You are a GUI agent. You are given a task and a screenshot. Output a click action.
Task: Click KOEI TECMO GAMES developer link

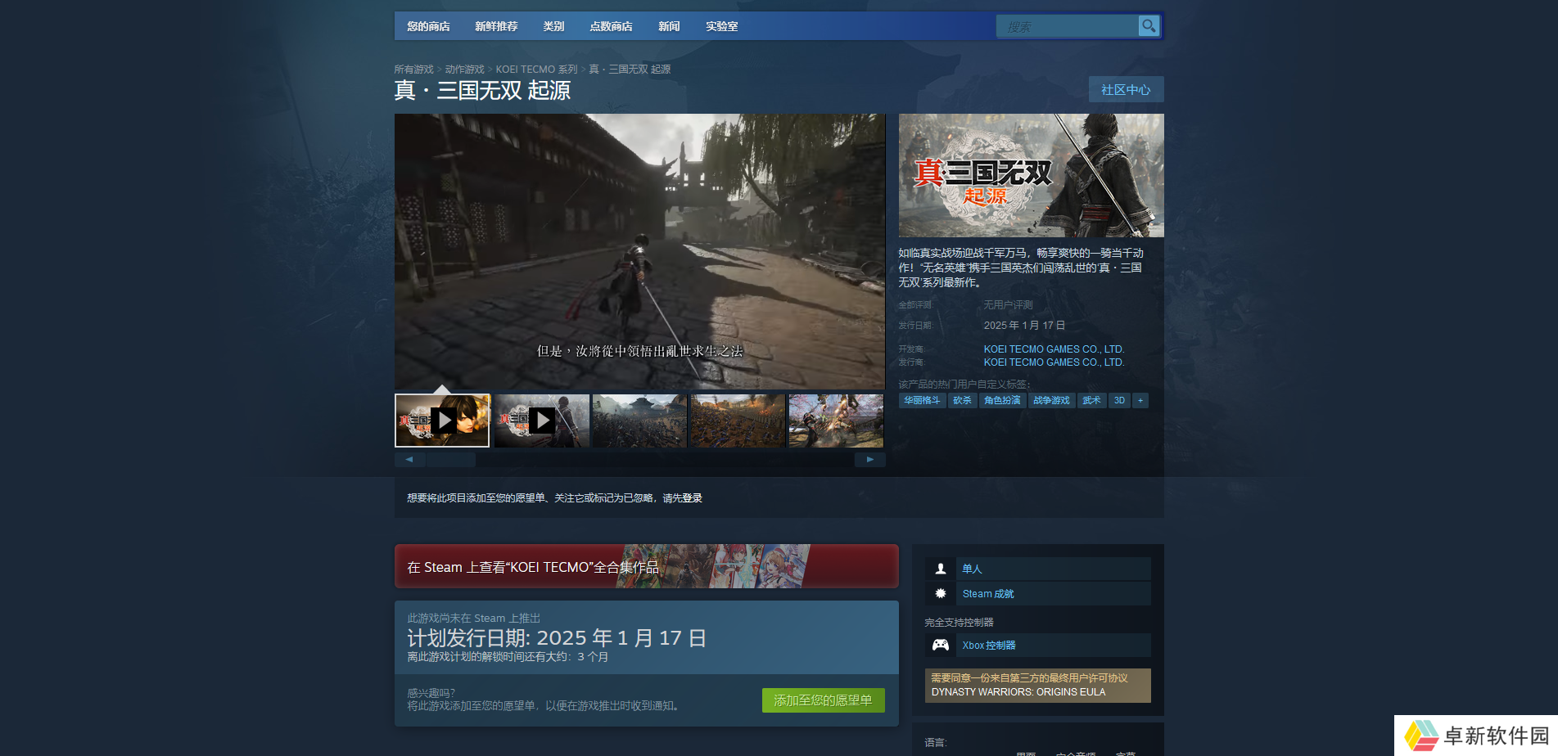1054,349
